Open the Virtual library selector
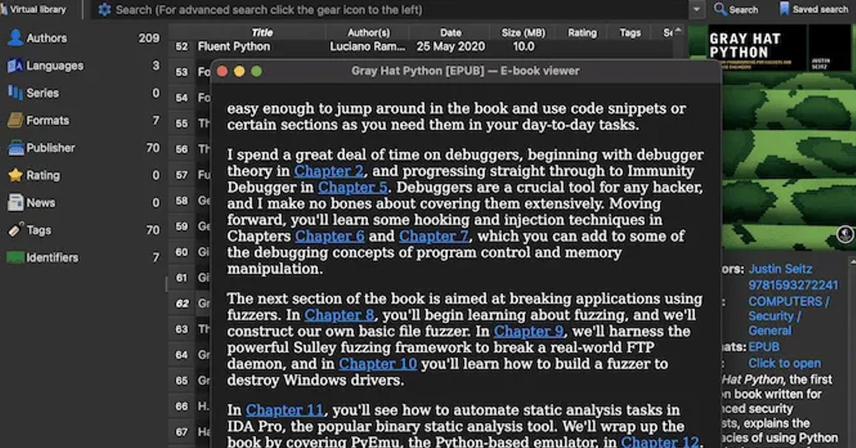The height and width of the screenshot is (448, 856). [x=34, y=9]
